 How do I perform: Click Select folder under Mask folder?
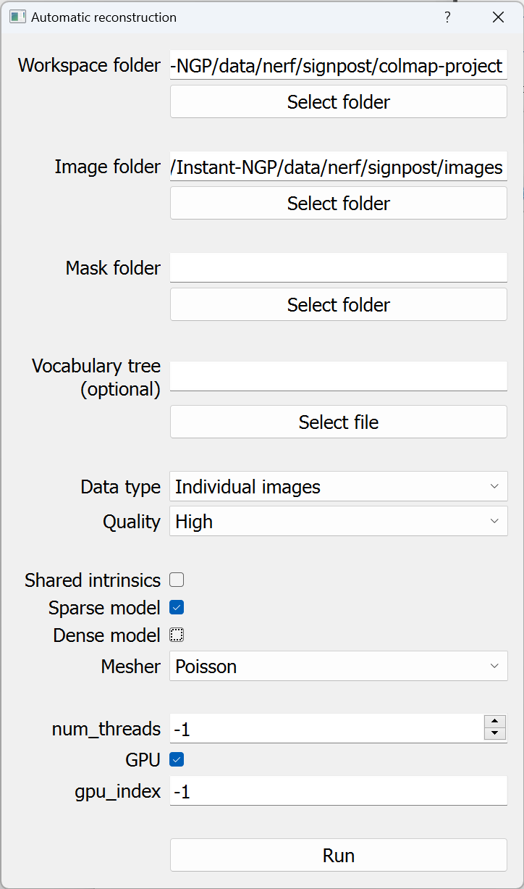point(338,304)
